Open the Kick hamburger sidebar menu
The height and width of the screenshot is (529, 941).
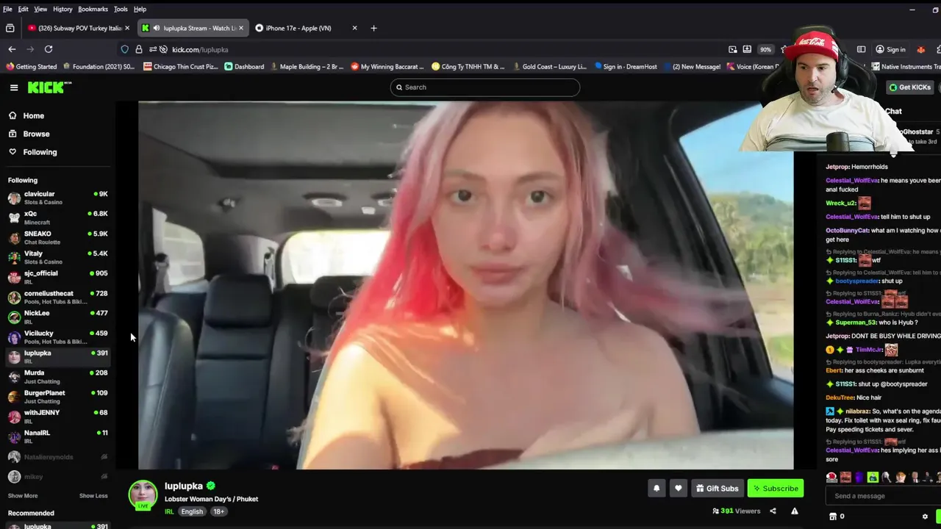point(14,87)
